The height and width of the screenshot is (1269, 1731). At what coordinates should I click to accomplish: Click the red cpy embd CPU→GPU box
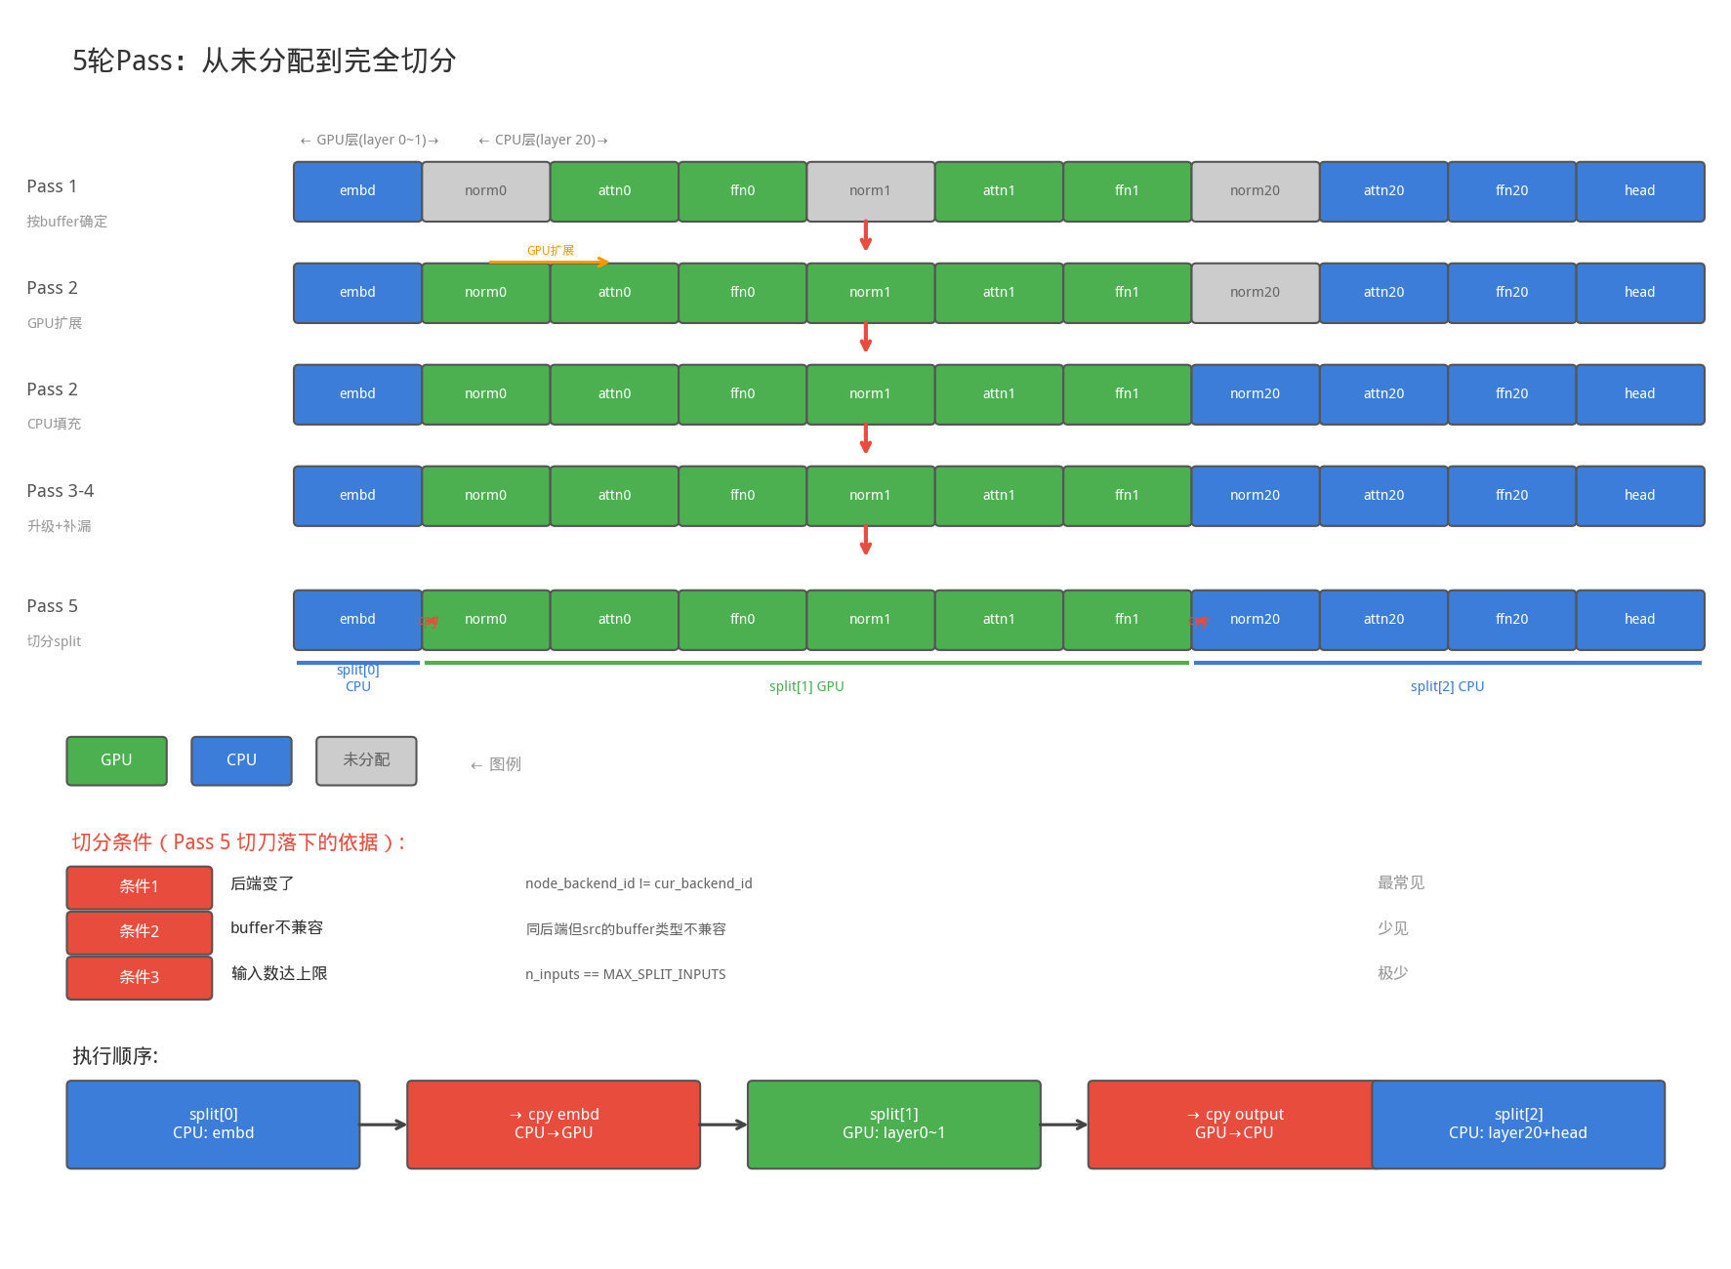coord(554,1125)
